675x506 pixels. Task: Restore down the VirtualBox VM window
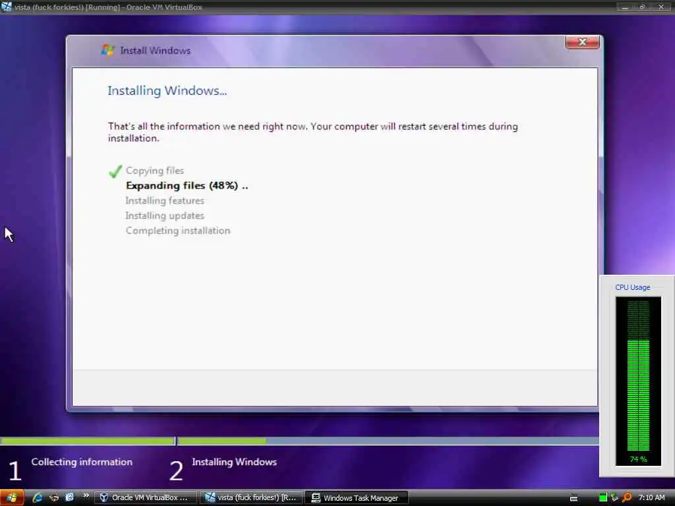[642, 7]
